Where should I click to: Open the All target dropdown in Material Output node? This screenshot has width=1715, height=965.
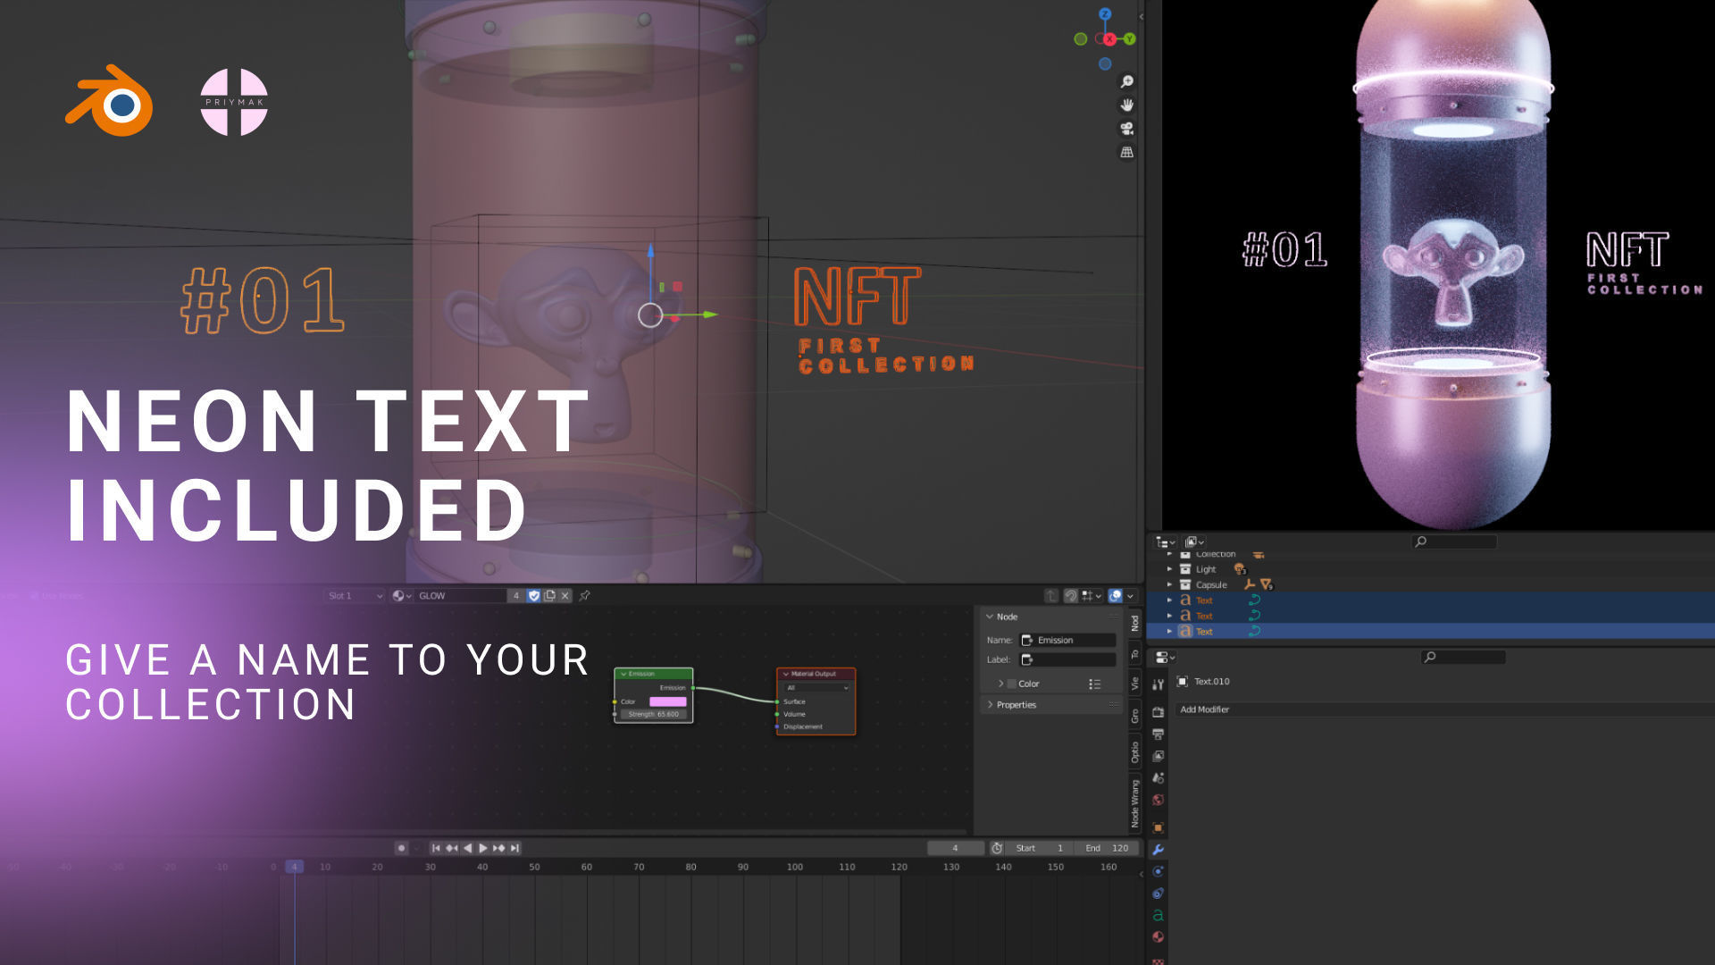pyautogui.click(x=816, y=688)
